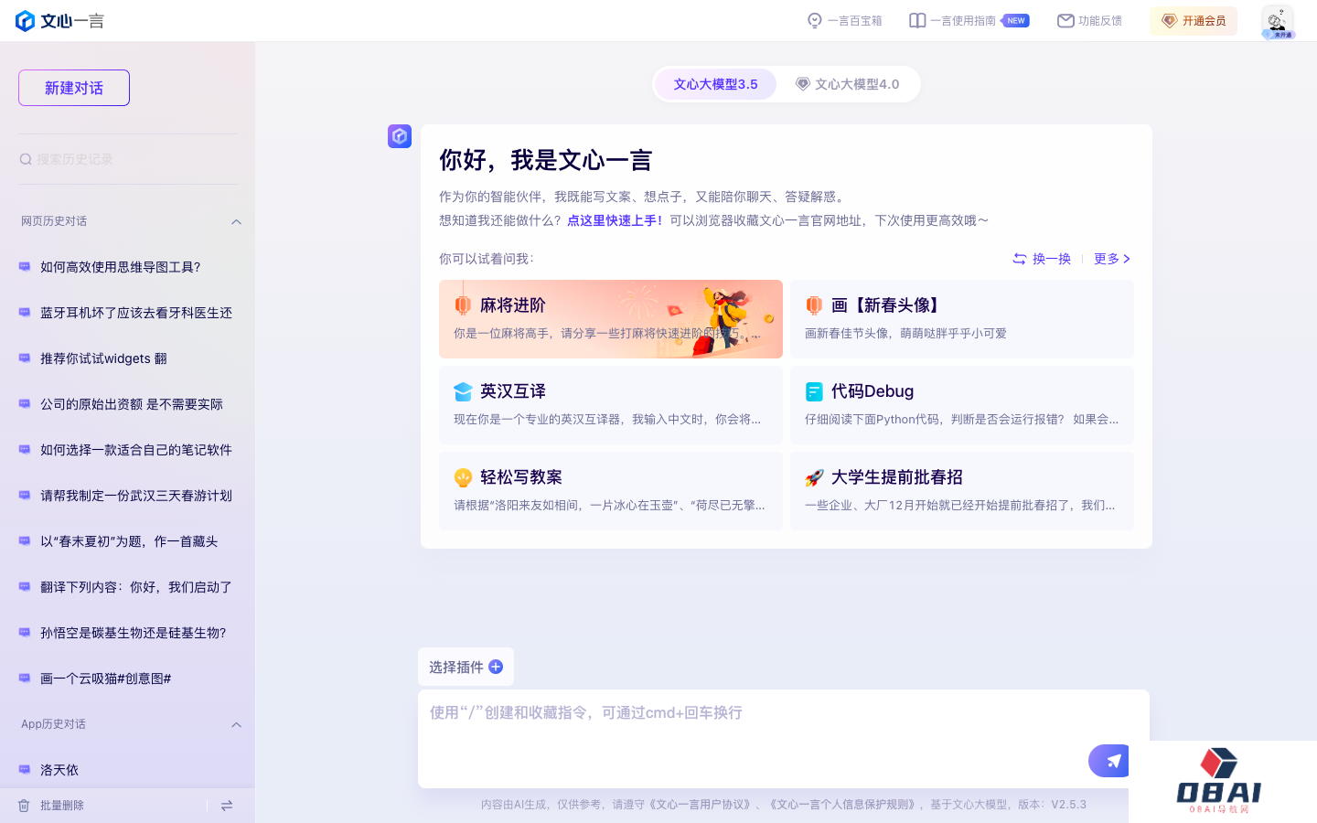This screenshot has width=1317, height=823.
Task: Focus the 搜索历史记录 search field
Action: point(128,159)
